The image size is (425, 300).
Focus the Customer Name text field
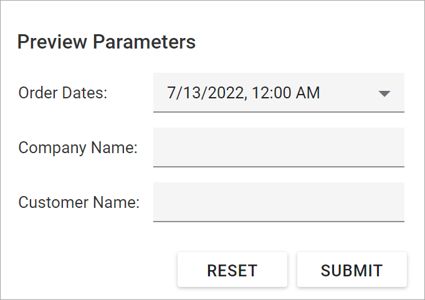point(279,202)
